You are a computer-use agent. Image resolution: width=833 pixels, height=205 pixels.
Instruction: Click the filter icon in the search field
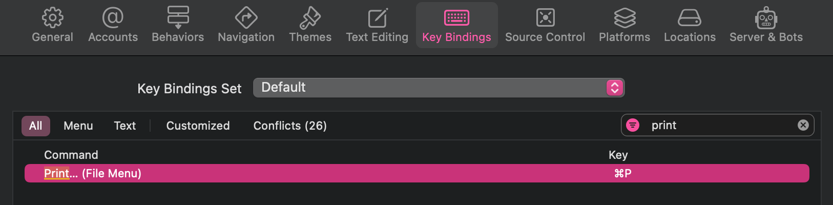coord(633,125)
